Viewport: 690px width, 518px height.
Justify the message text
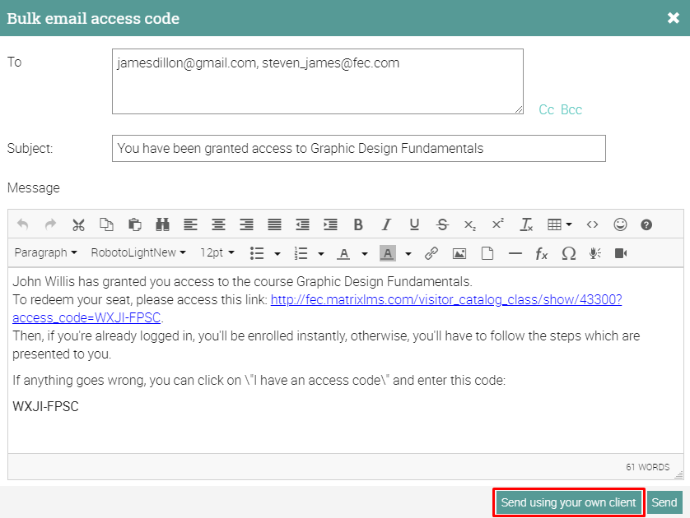click(274, 224)
